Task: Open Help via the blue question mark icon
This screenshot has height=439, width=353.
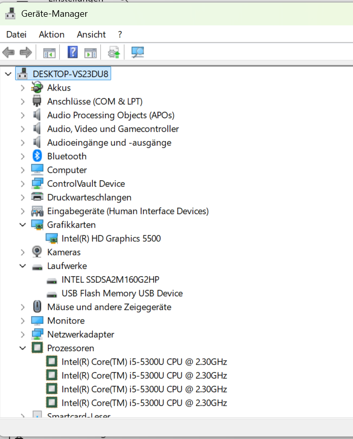Action: click(73, 52)
